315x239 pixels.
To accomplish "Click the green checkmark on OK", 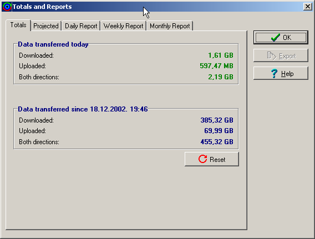I will 275,37.
